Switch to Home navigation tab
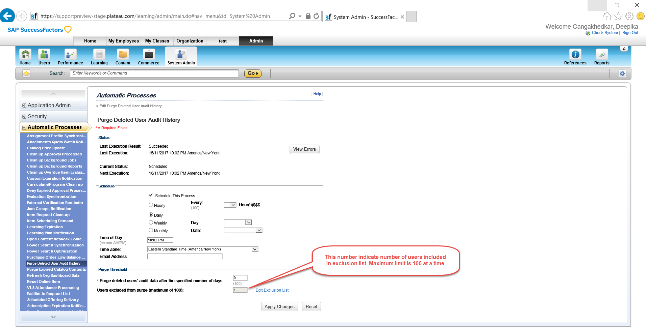 pyautogui.click(x=90, y=41)
